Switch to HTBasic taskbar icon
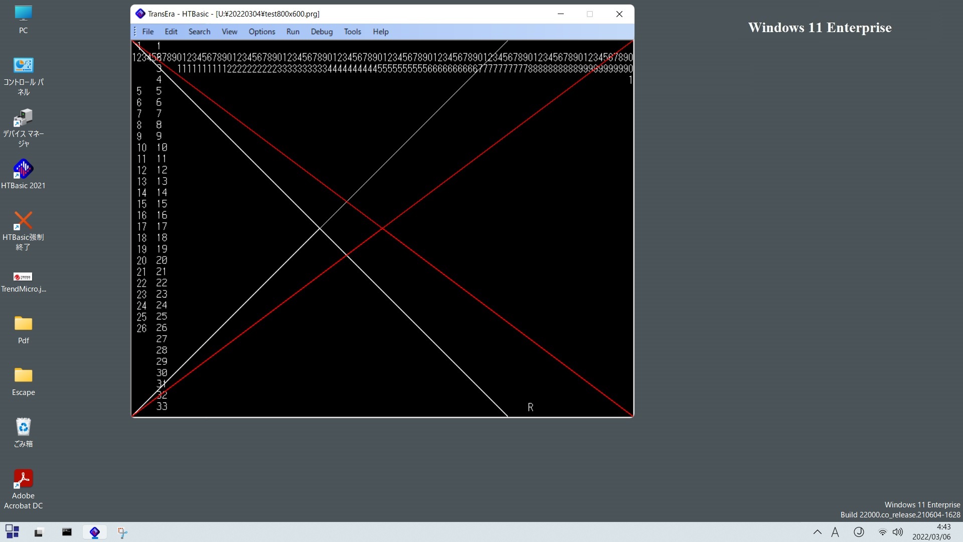Image resolution: width=963 pixels, height=542 pixels. point(95,532)
